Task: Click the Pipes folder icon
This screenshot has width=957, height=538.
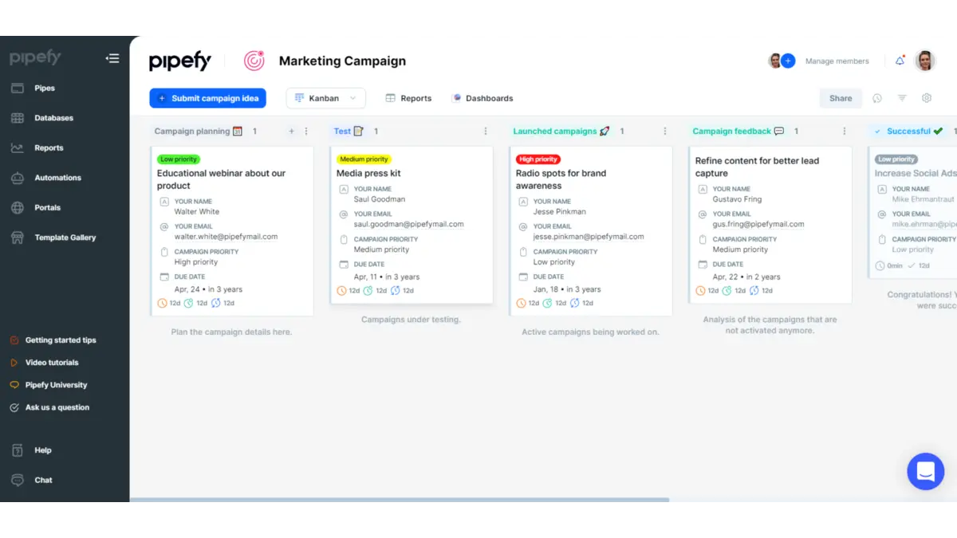Action: point(18,88)
